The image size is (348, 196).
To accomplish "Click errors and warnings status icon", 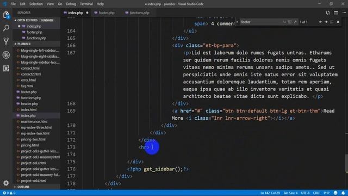I will click(x=9, y=193).
